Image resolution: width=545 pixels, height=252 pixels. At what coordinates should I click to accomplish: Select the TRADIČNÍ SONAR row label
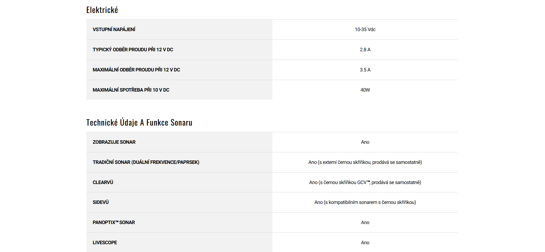146,162
